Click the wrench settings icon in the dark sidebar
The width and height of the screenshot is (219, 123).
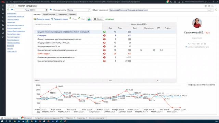tap(3, 37)
